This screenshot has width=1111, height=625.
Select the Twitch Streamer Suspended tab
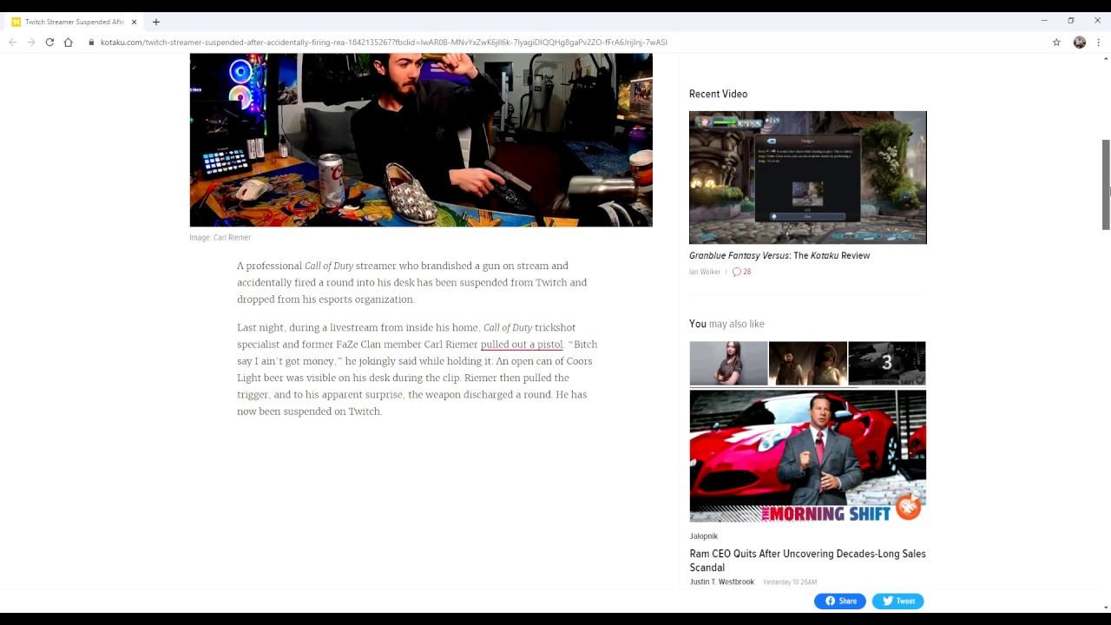coord(74,22)
